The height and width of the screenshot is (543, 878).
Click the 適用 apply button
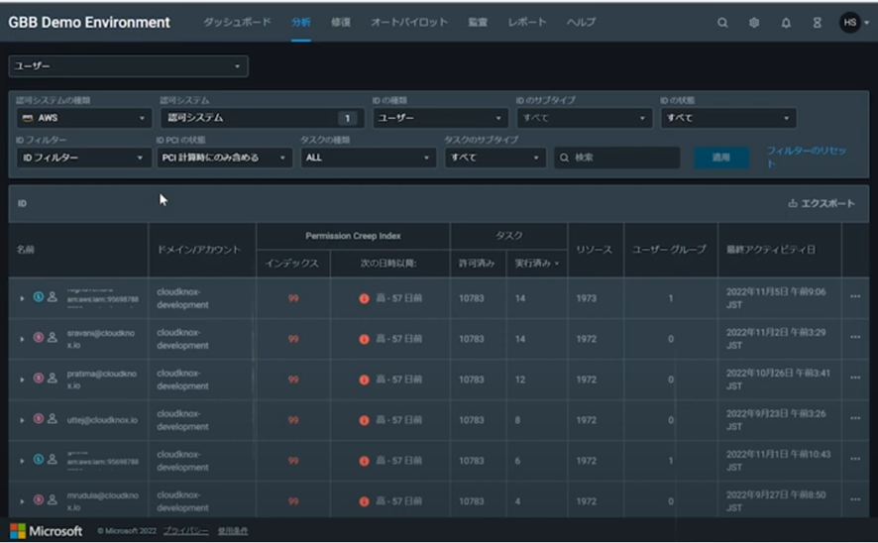point(721,158)
